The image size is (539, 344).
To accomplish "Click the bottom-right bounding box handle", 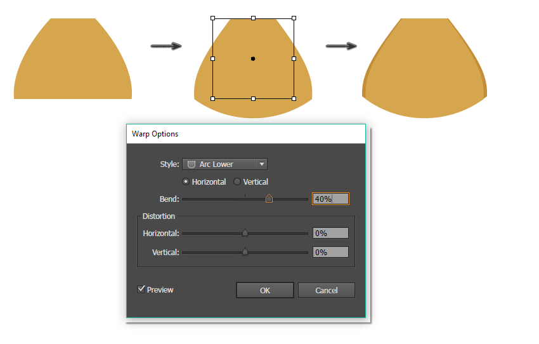I will pos(294,98).
